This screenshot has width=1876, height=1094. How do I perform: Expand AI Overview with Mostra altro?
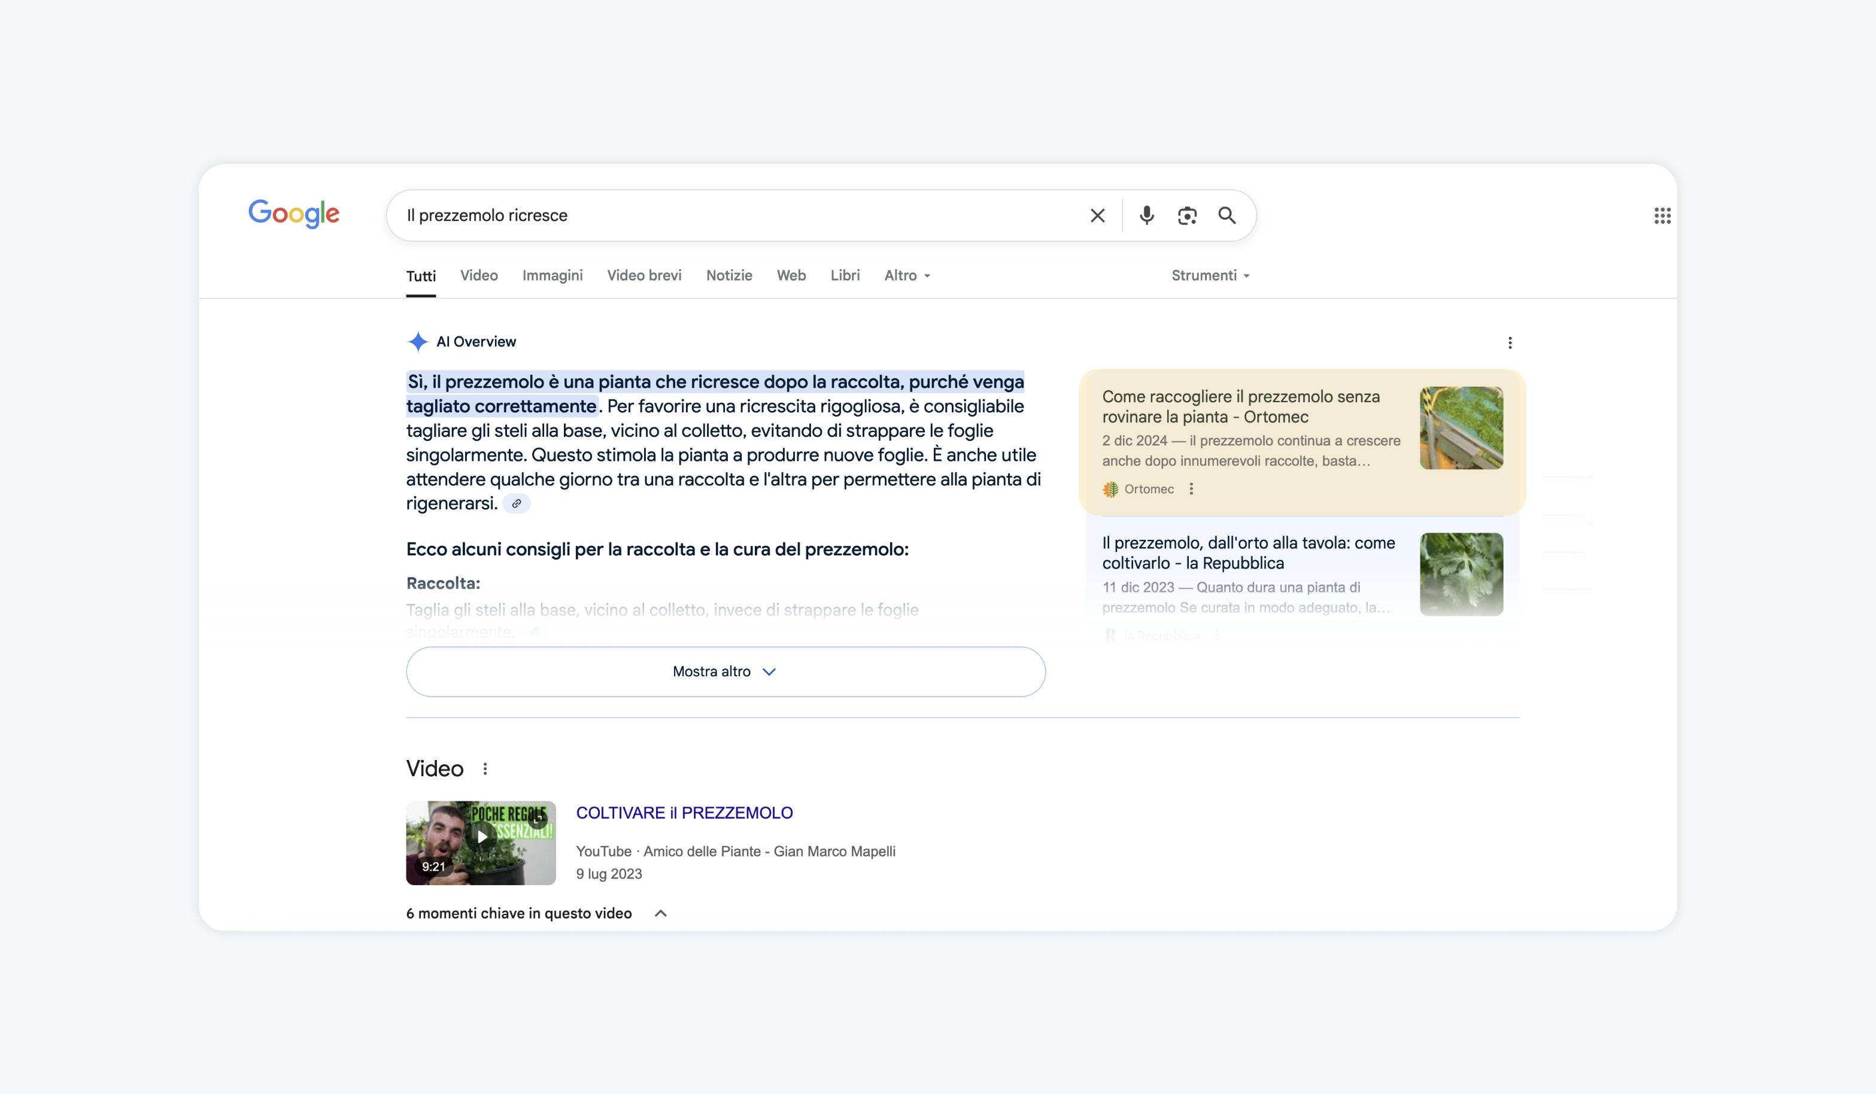[x=726, y=671]
